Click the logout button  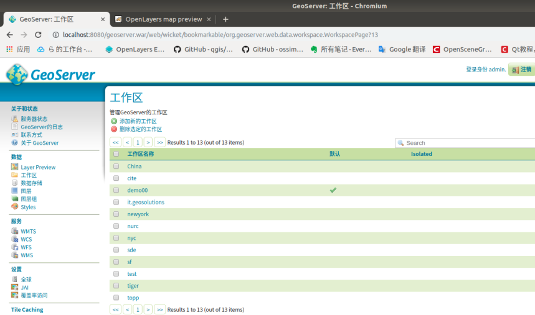point(522,70)
